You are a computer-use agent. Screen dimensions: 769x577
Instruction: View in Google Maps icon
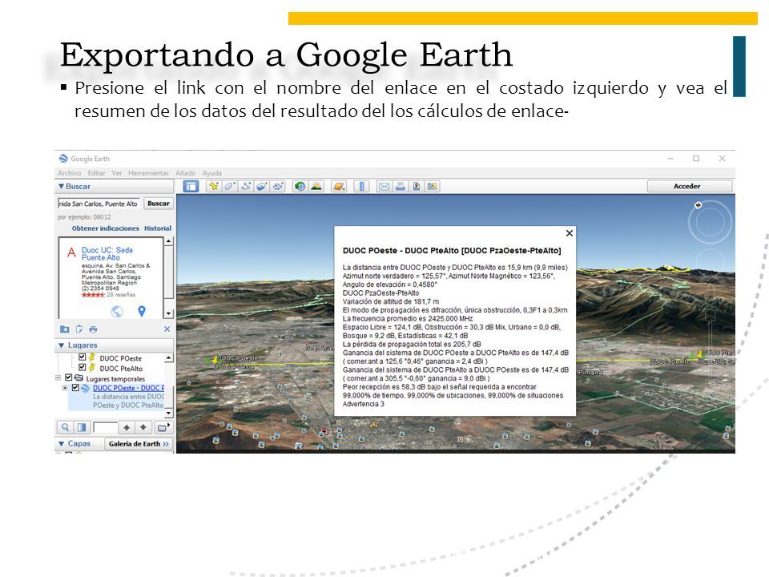[x=432, y=187]
